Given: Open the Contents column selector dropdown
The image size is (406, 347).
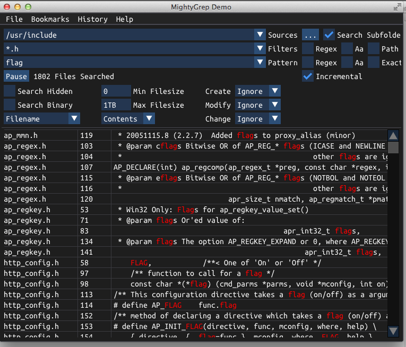Looking at the screenshot, I should 149,119.
